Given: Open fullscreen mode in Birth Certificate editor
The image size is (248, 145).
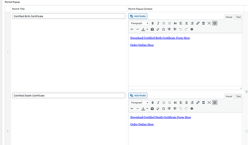Looking at the screenshot, I should 209,23.
